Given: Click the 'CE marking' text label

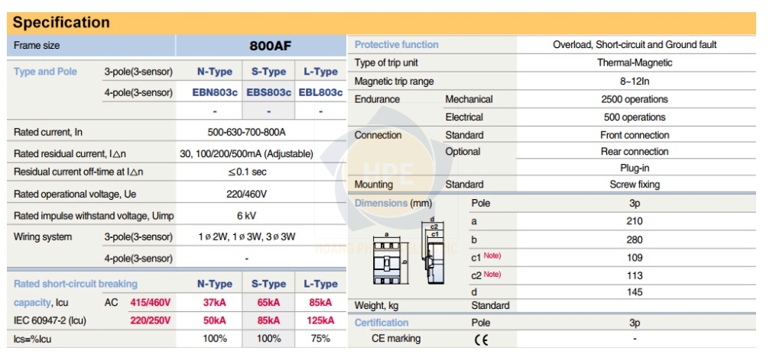Looking at the screenshot, I should click(396, 339).
